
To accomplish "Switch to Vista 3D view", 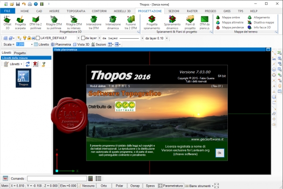I will point(81,44).
